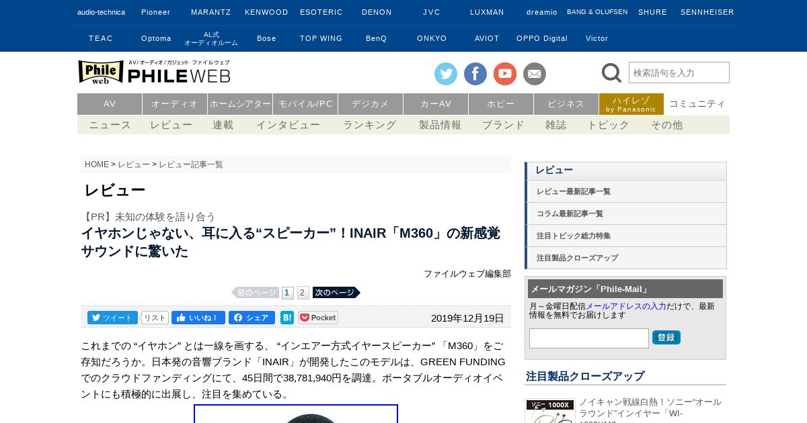Open コラム最新記事一覧 in the sidebar
Viewport: 807px width, 423px height.
point(626,214)
